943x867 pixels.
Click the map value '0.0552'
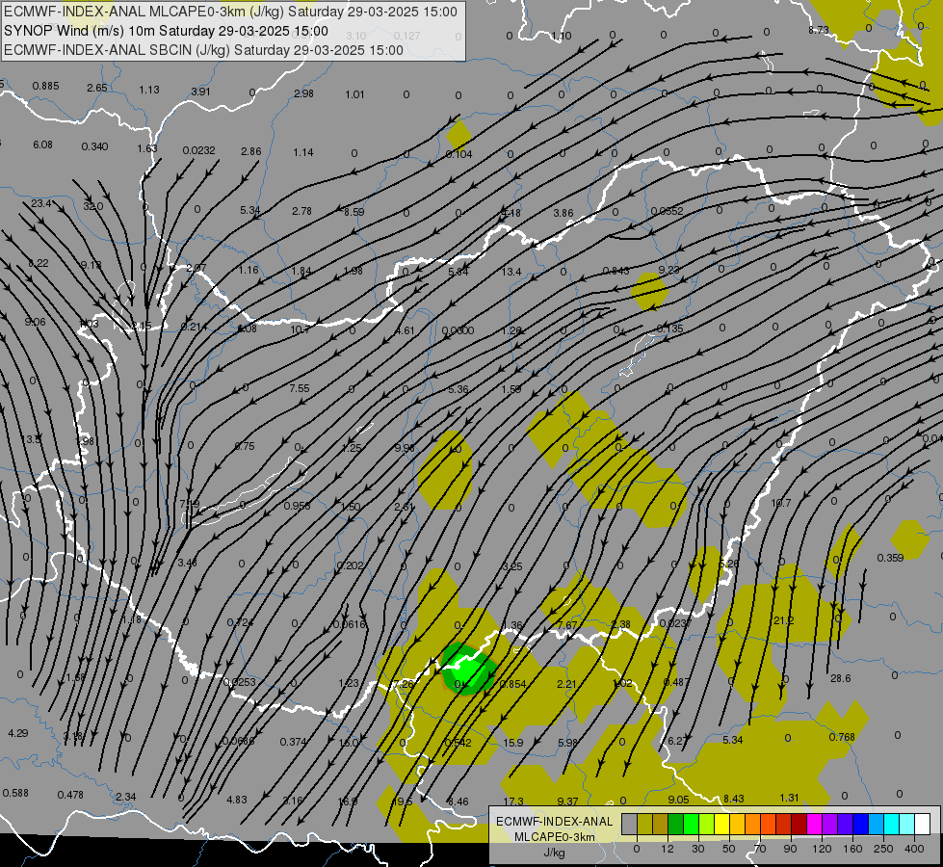pyautogui.click(x=667, y=211)
